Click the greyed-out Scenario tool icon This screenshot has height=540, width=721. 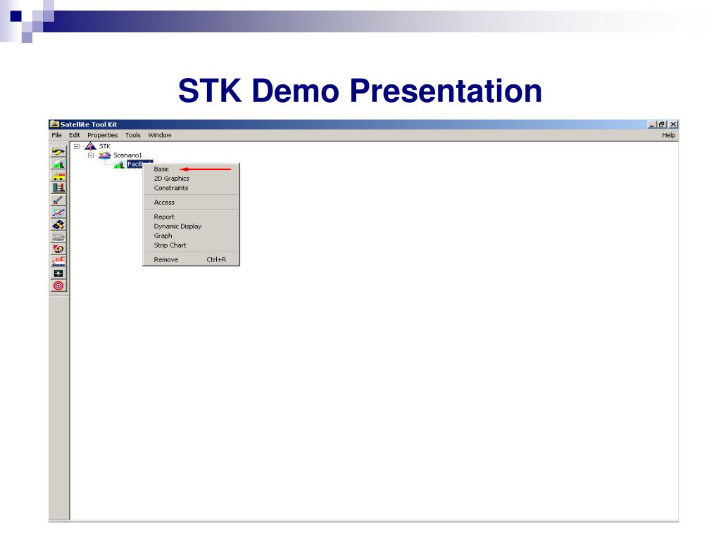(x=58, y=237)
